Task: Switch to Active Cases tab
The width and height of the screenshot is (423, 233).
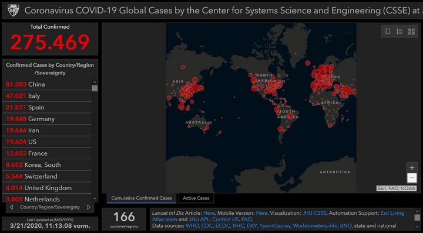Action: (x=196, y=198)
